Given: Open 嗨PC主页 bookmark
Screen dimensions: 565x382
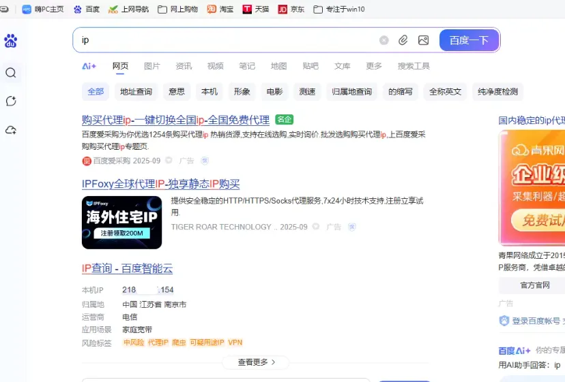Looking at the screenshot, I should [43, 10].
